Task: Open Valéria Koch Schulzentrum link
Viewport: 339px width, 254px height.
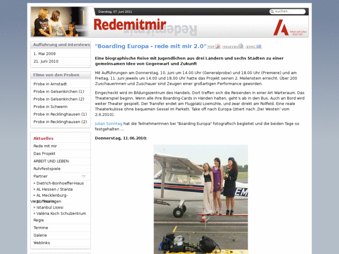Action: (x=61, y=213)
